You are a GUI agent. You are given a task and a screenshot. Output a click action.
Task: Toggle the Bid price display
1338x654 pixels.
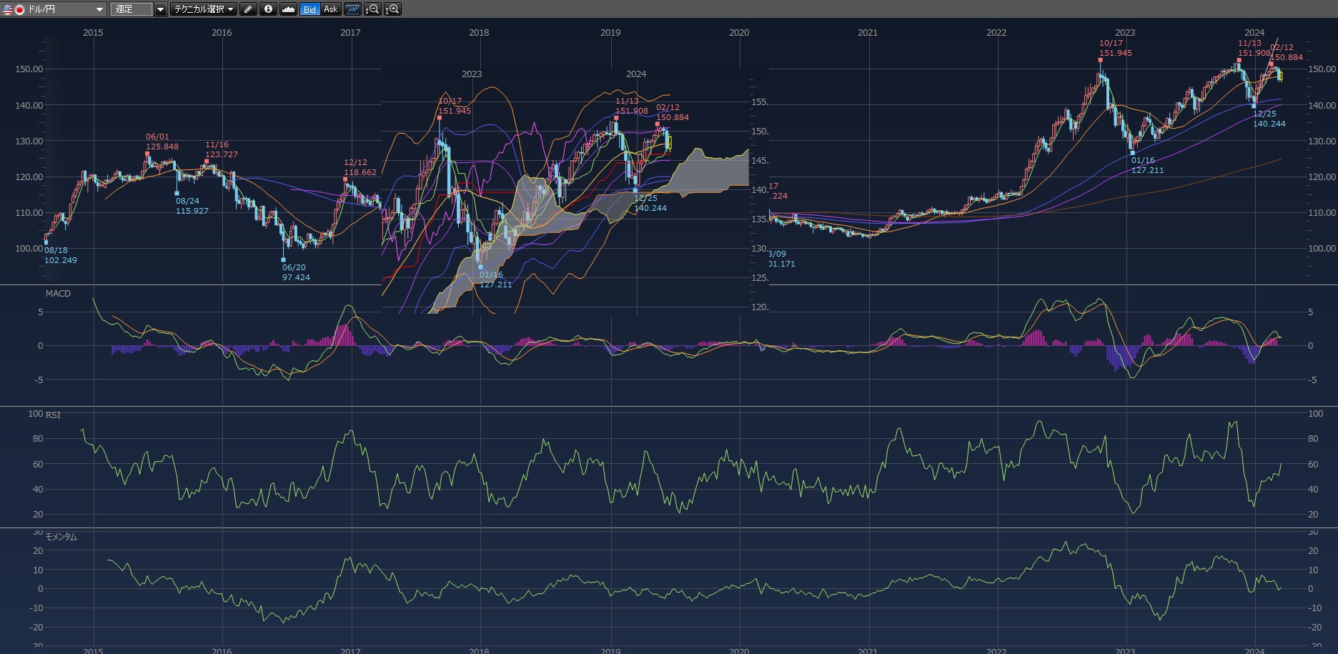click(309, 9)
